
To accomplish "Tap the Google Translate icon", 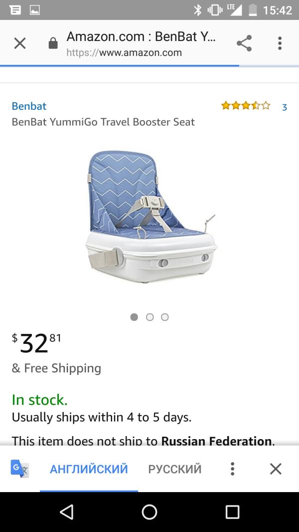I will click(20, 469).
